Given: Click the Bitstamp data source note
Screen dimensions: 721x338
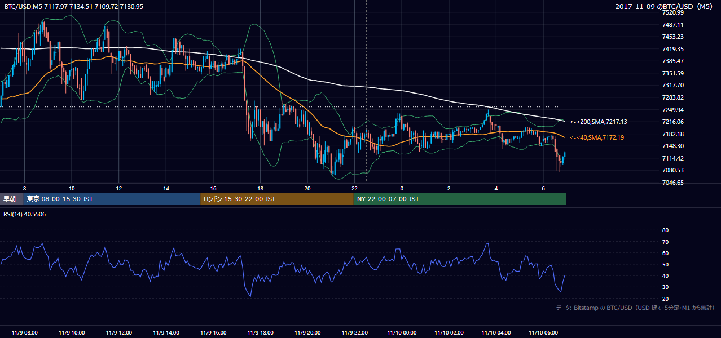Looking at the screenshot, I should pos(636,308).
